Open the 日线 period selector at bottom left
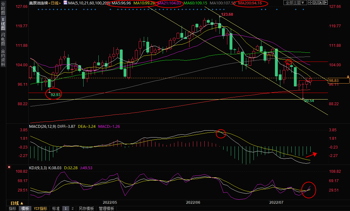Image resolution: width=350 pixels, height=211 pixels. 17,203
